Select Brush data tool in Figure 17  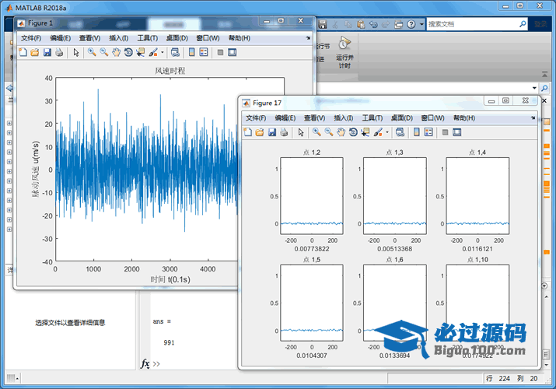378,132
